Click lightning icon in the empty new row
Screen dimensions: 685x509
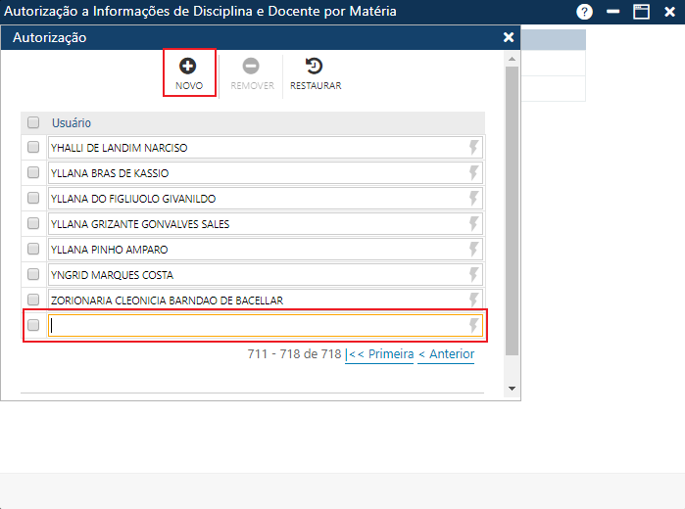(x=474, y=326)
